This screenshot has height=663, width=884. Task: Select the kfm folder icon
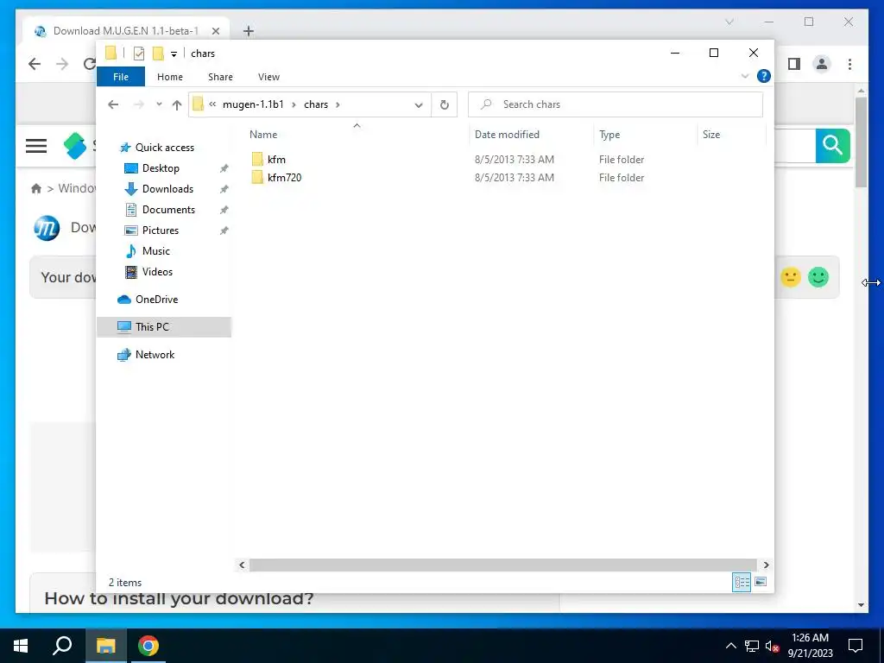click(257, 160)
